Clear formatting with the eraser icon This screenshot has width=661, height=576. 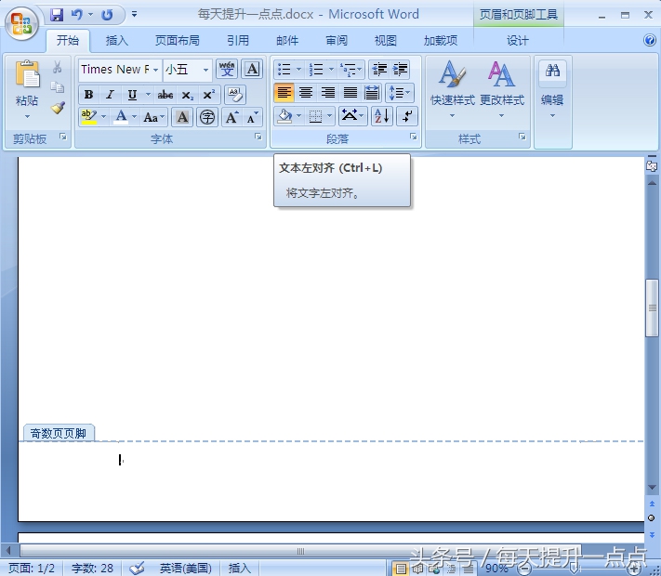(x=235, y=95)
